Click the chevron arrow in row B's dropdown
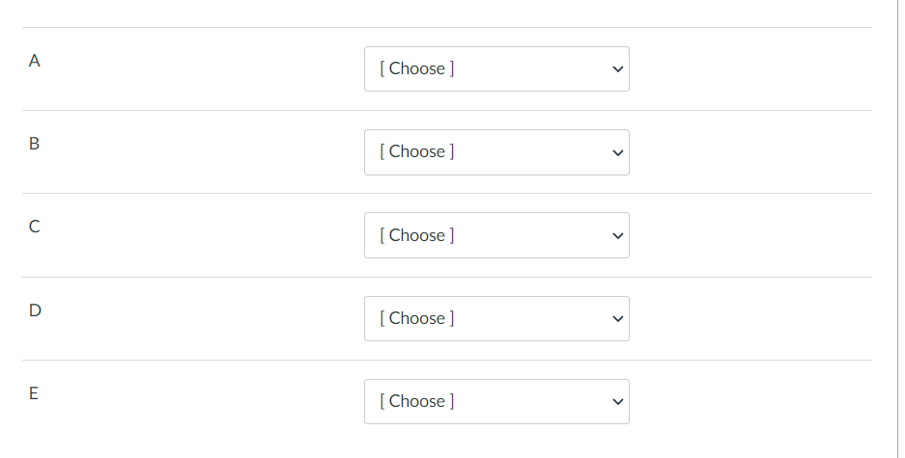 pyautogui.click(x=617, y=152)
